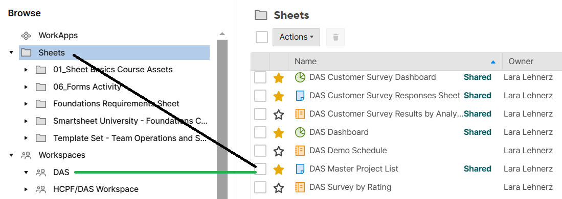Click DAS Survey by Rating report icon
This screenshot has height=199, width=562.
pos(300,187)
